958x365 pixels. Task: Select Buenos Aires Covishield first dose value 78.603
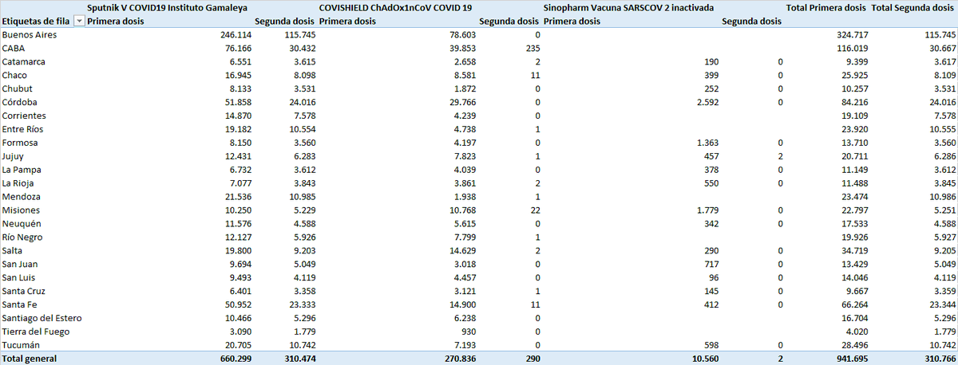[462, 35]
